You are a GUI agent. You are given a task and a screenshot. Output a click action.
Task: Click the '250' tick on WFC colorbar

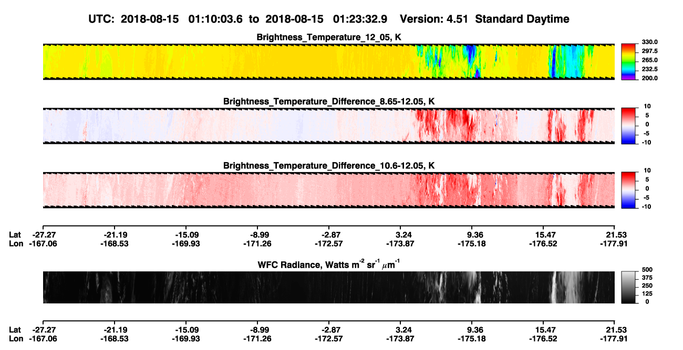coord(648,285)
